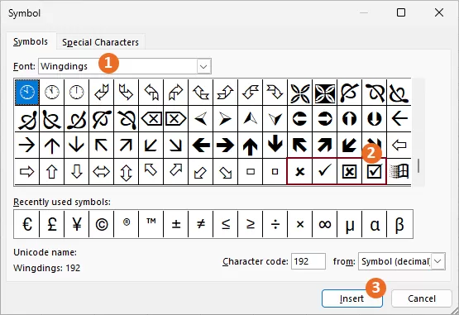Open the 'from' Symbol (decimal) dropdown
459x315 pixels.
coord(438,261)
